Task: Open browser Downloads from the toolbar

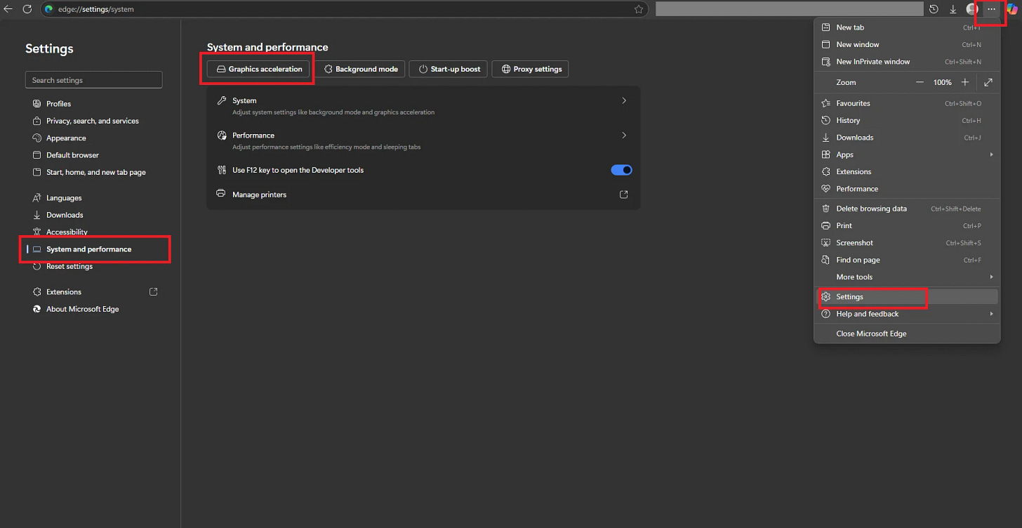Action: pos(953,9)
